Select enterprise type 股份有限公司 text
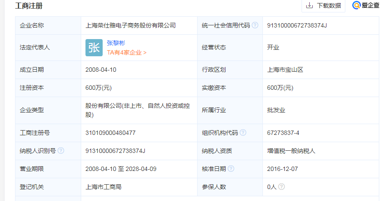Screen dimensions: 381x201 point(137,110)
